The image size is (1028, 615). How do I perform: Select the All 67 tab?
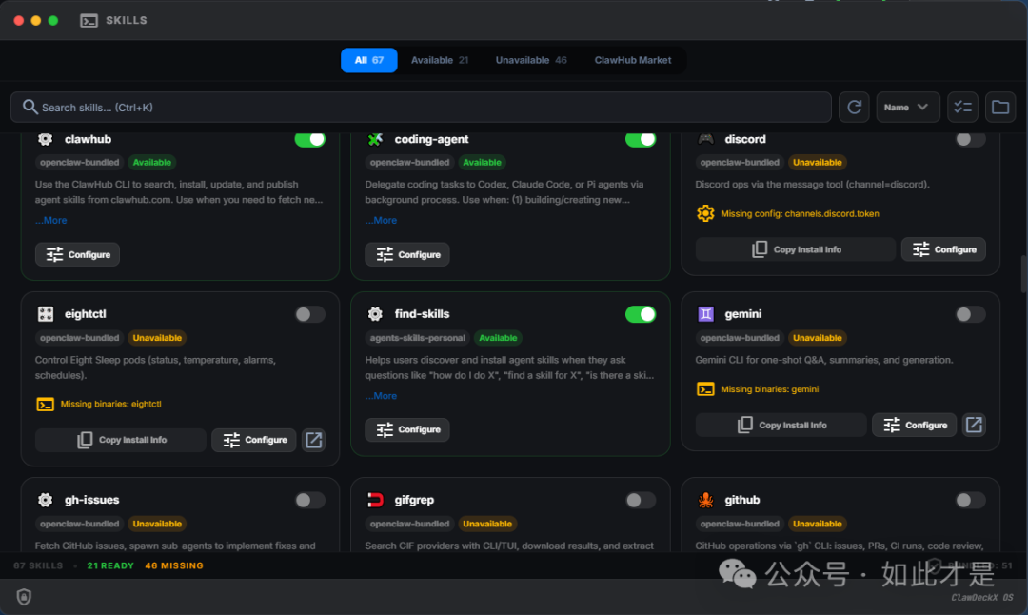point(369,60)
